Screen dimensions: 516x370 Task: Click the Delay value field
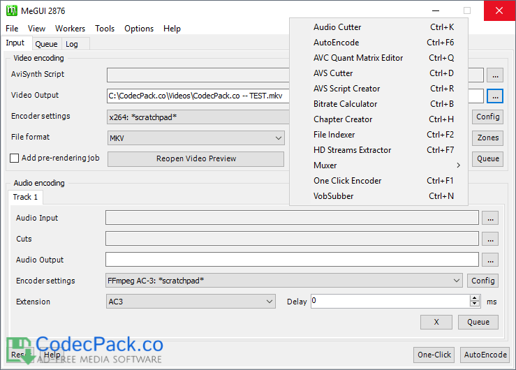tap(390, 302)
